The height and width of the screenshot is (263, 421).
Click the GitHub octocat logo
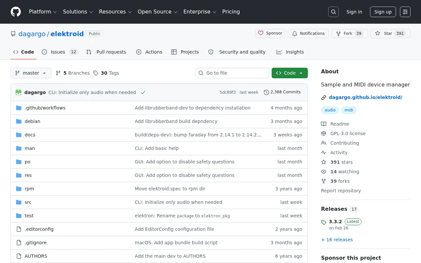pyautogui.click(x=16, y=12)
